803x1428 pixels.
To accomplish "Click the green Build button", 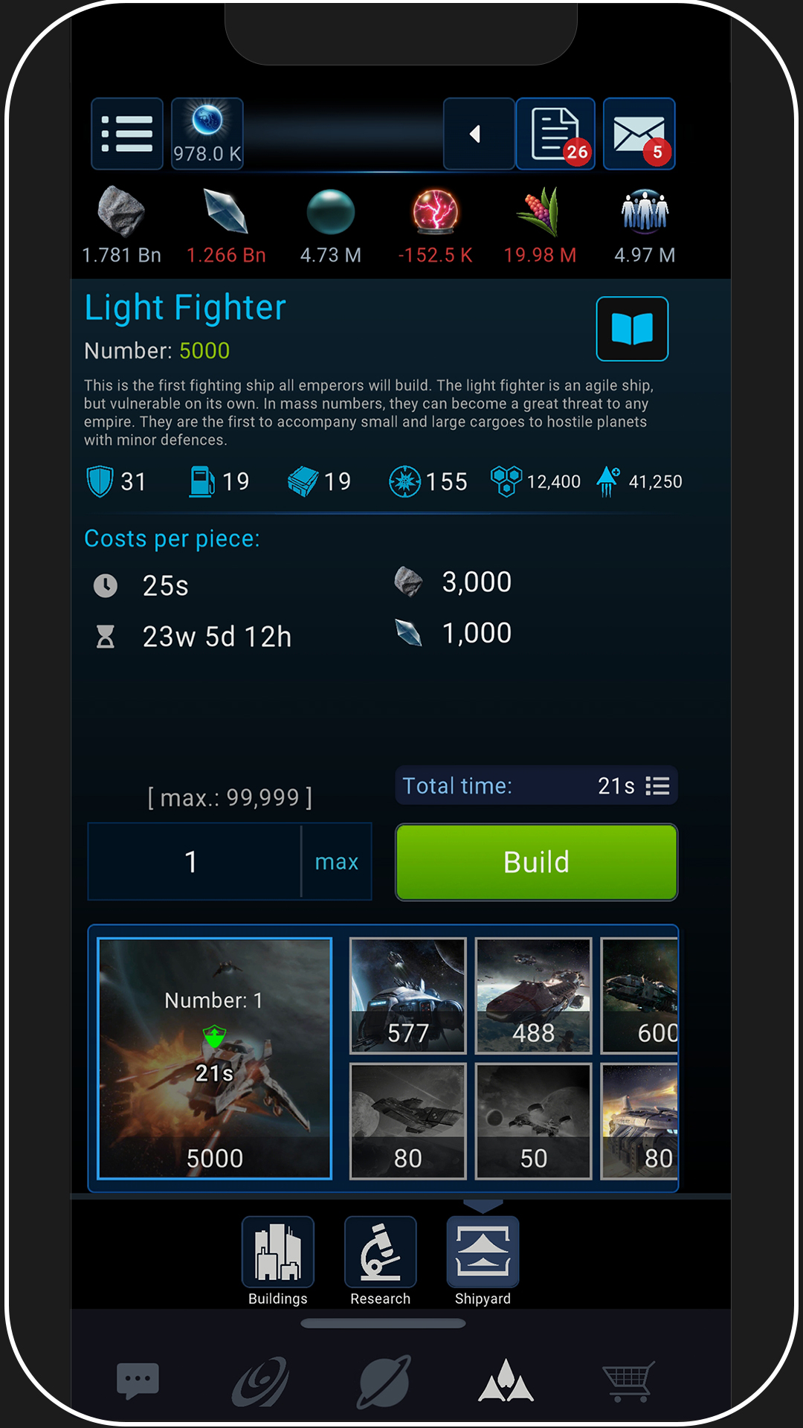I will click(x=536, y=862).
